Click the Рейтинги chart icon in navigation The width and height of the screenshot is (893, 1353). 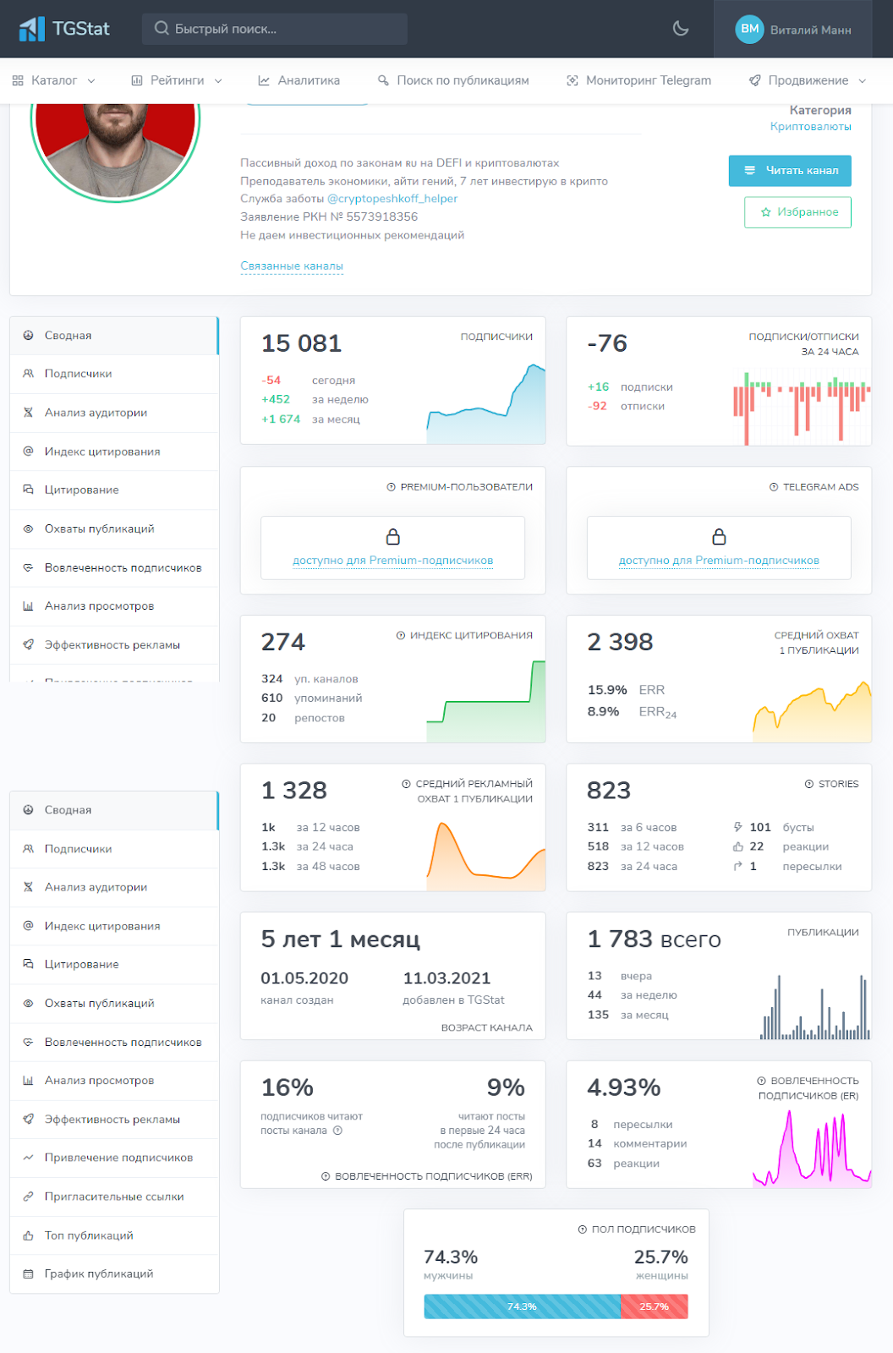click(x=137, y=80)
